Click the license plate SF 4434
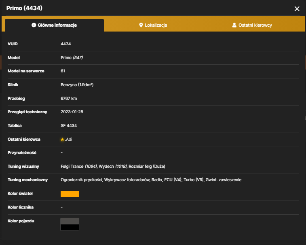This screenshot has height=245, width=306. click(x=69, y=125)
